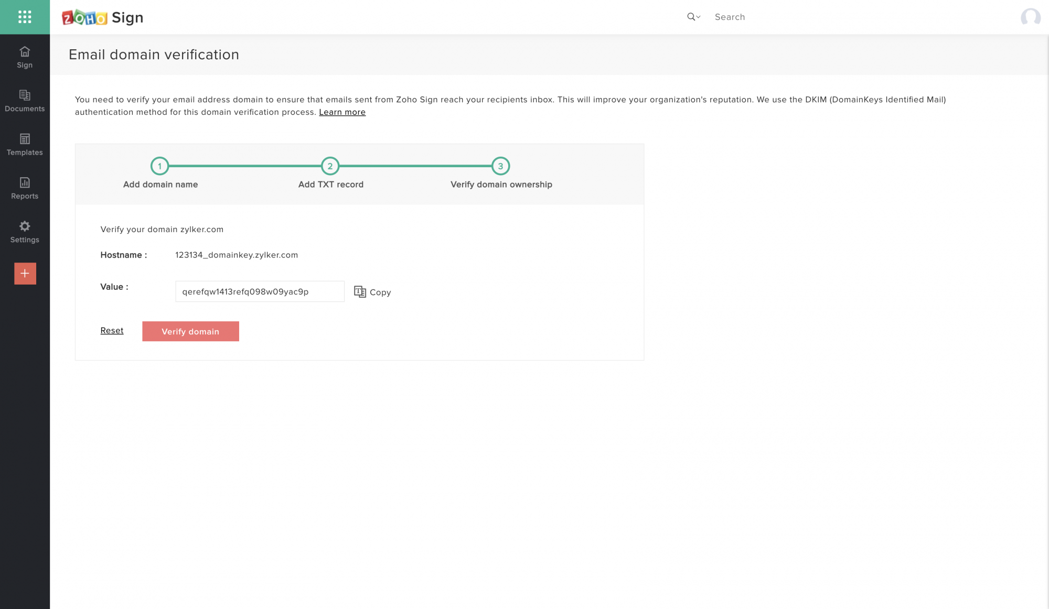1049x609 pixels.
Task: Click the red plus create button
Action: click(25, 274)
